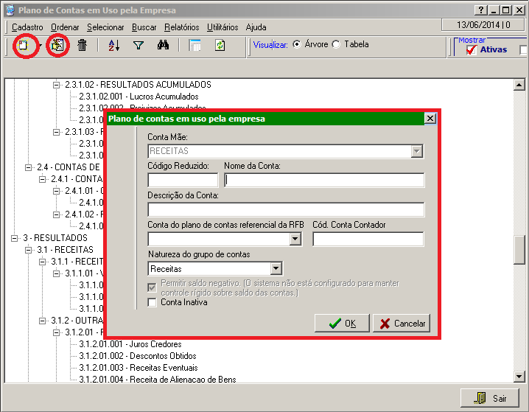Click the A-Z sort icon
The height and width of the screenshot is (412, 529).
point(113,46)
